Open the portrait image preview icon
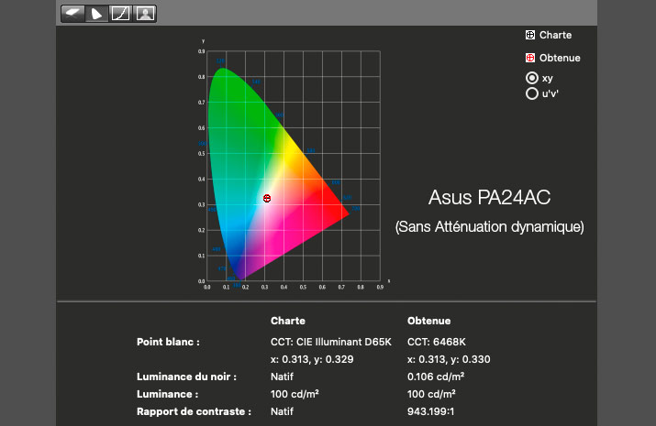 145,14
